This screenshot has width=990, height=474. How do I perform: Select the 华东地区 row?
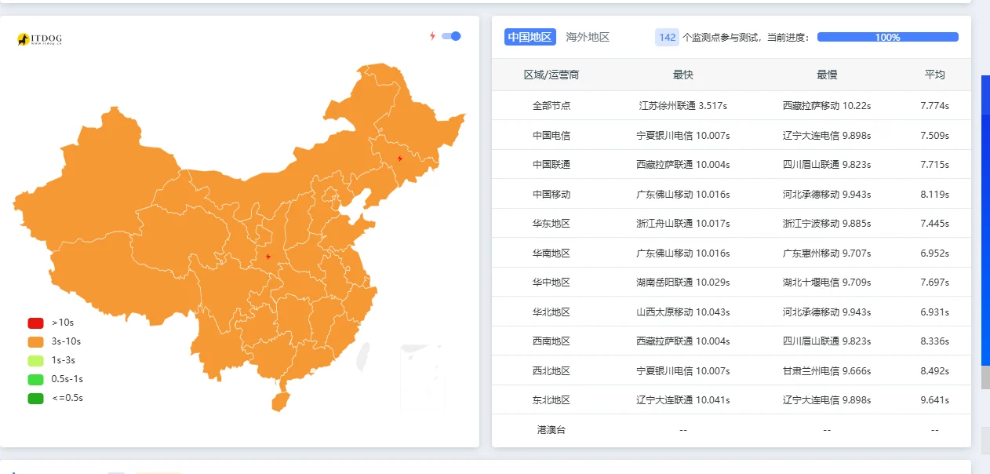tap(551, 224)
